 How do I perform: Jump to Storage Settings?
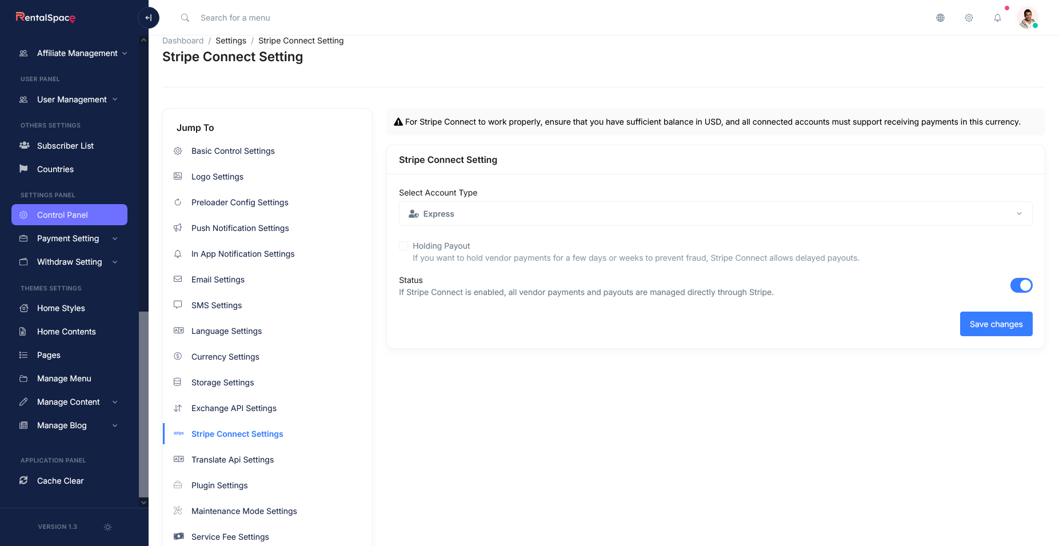pos(223,382)
